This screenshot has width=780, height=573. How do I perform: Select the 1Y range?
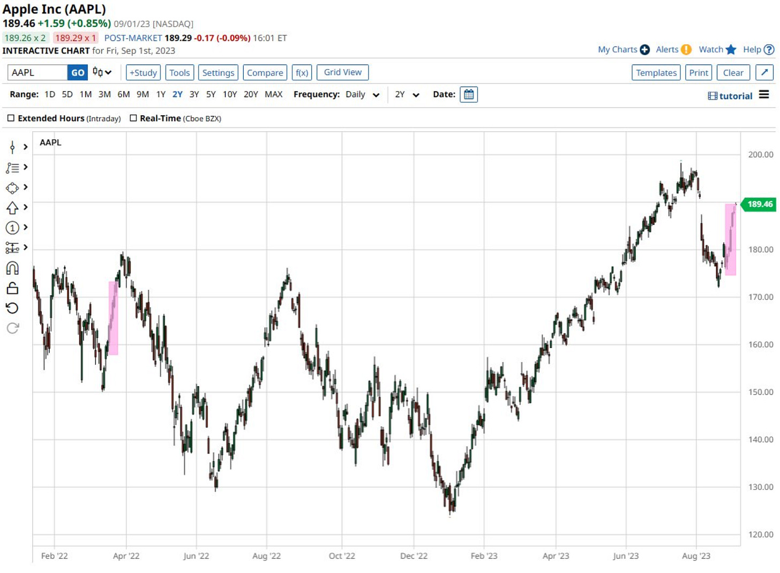[161, 94]
